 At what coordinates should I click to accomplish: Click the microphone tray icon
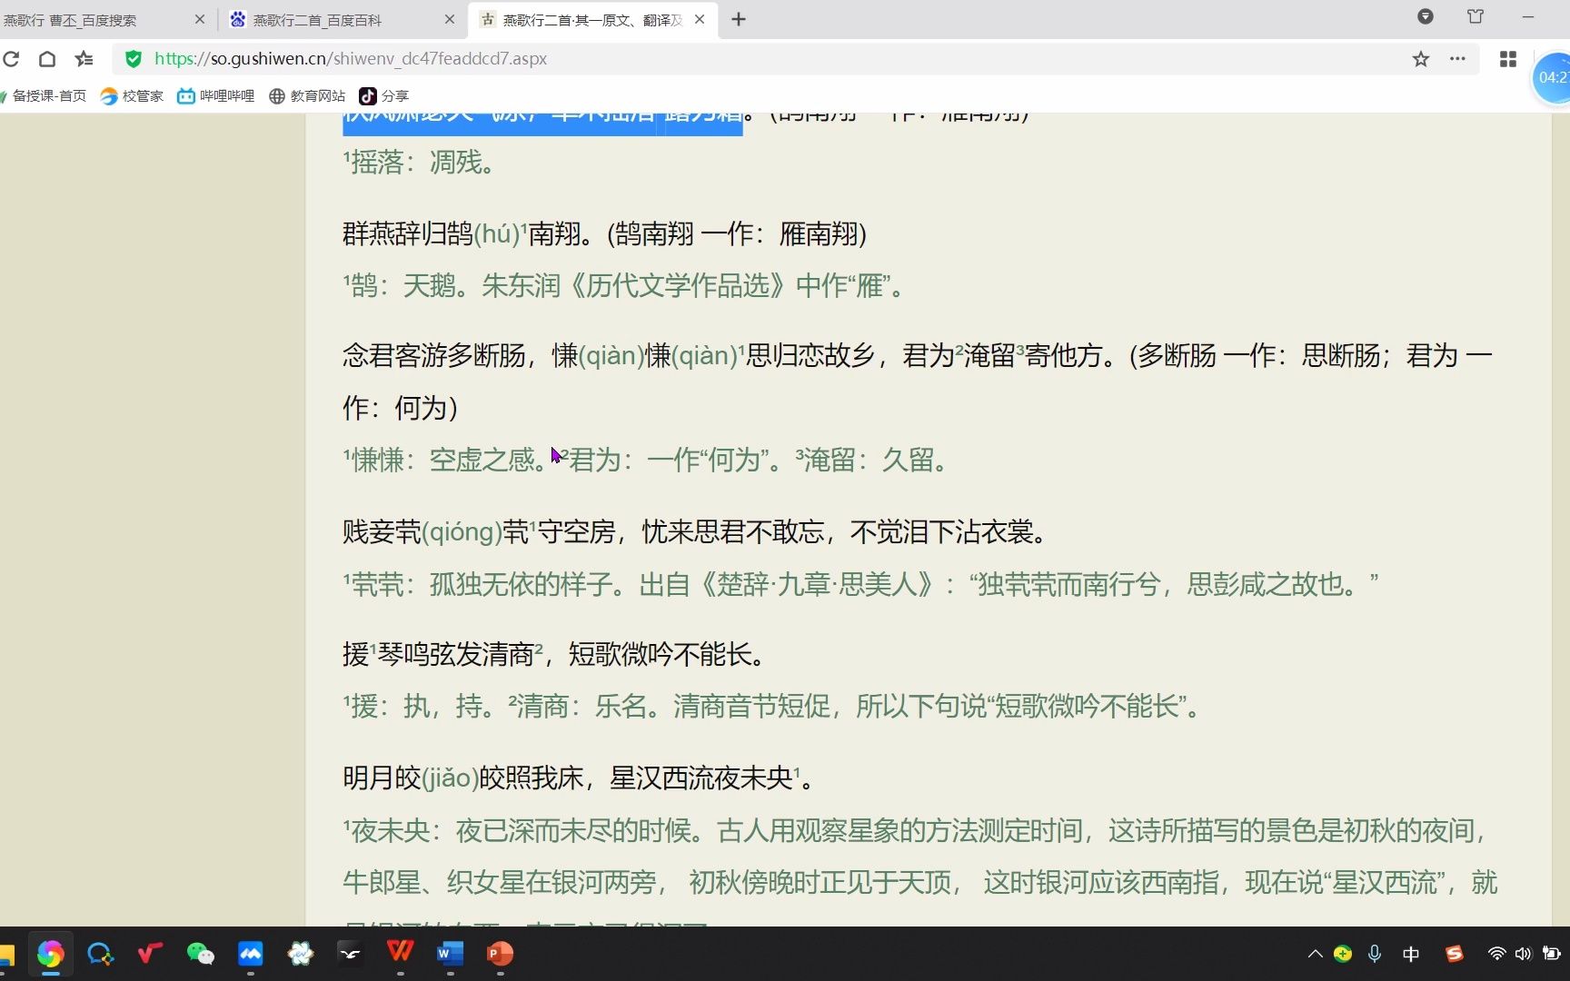(1375, 954)
